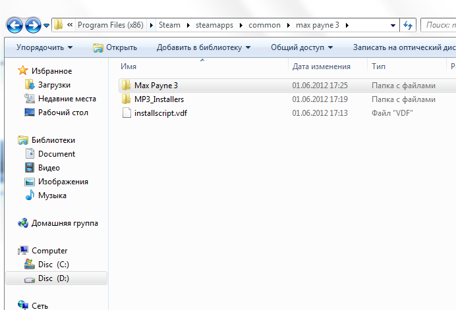Focus the Поиск search box

click(x=439, y=25)
